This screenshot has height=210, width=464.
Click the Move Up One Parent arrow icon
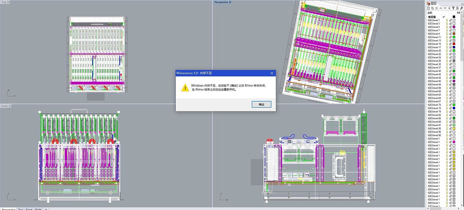tap(449, 8)
